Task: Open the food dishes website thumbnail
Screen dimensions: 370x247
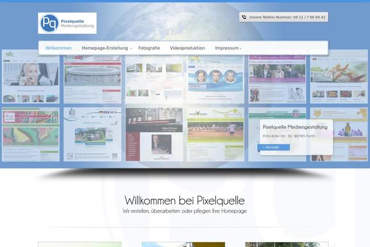Action: click(x=339, y=77)
